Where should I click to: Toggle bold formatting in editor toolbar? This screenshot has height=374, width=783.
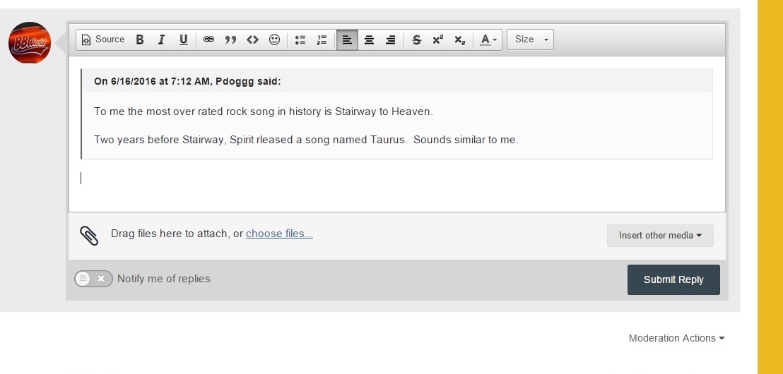[x=140, y=40]
